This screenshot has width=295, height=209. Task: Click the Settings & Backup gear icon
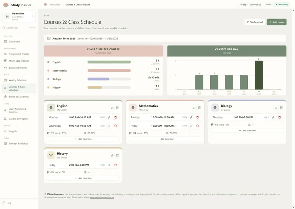click(5, 144)
